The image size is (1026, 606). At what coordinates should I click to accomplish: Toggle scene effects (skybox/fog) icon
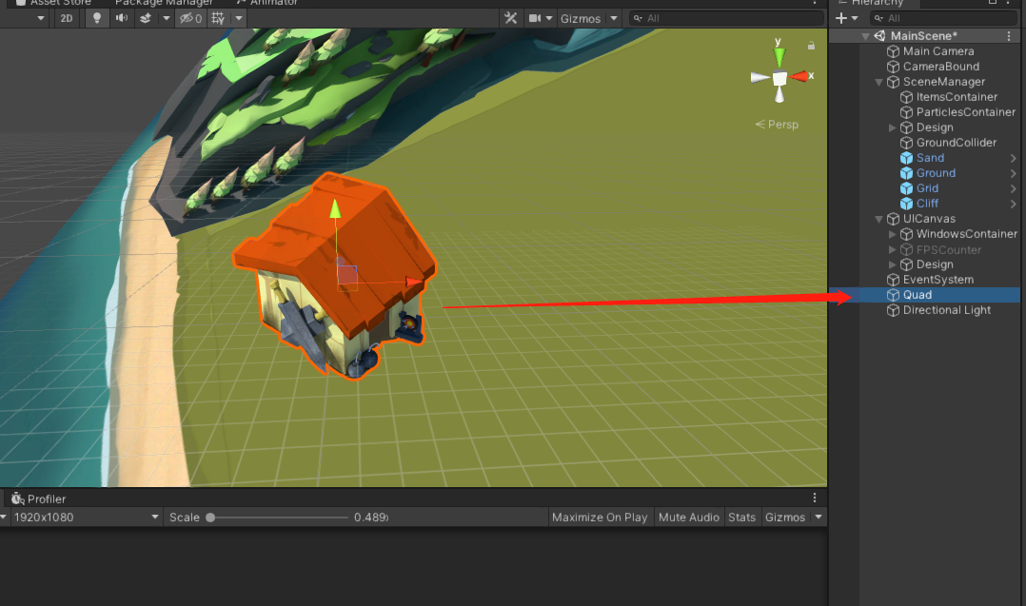tap(146, 18)
